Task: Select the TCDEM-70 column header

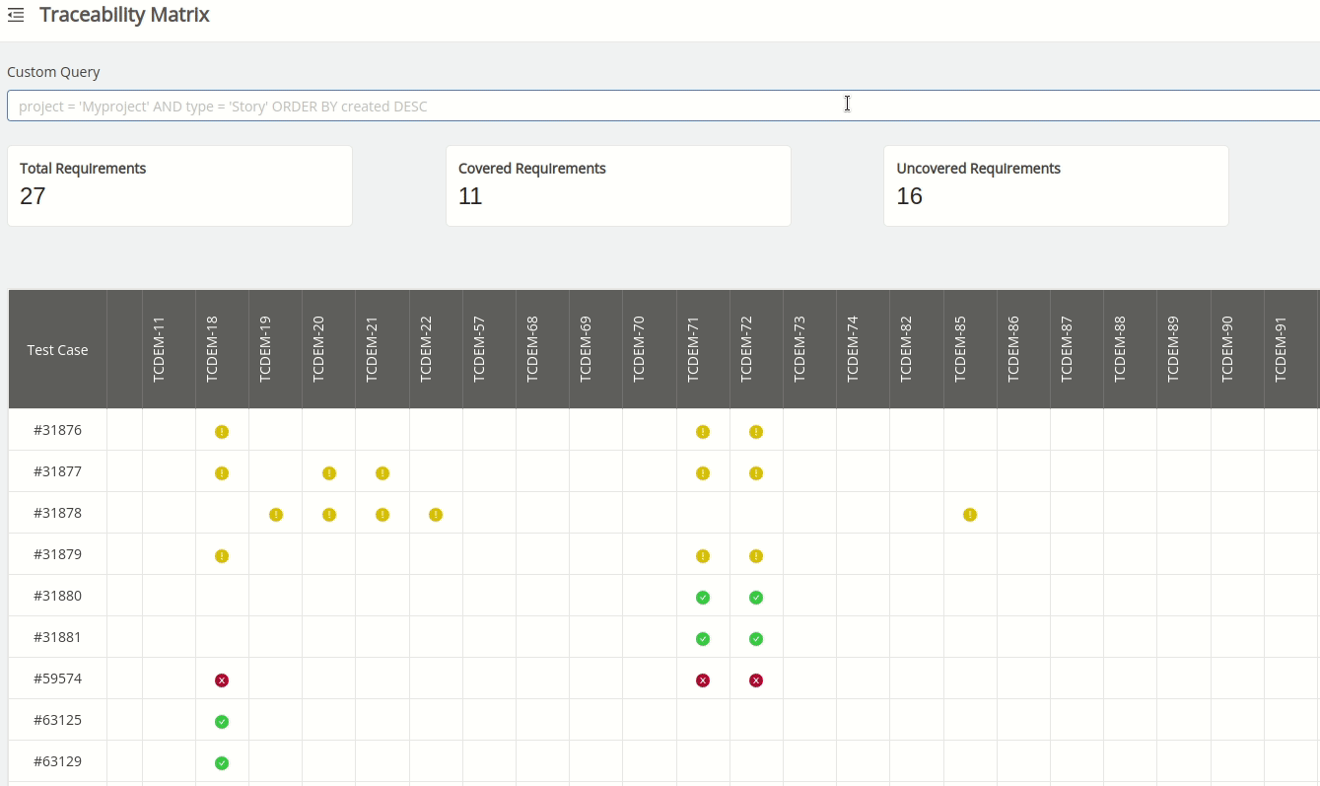Action: 649,349
